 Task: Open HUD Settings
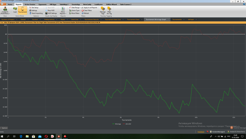coord(51,13)
